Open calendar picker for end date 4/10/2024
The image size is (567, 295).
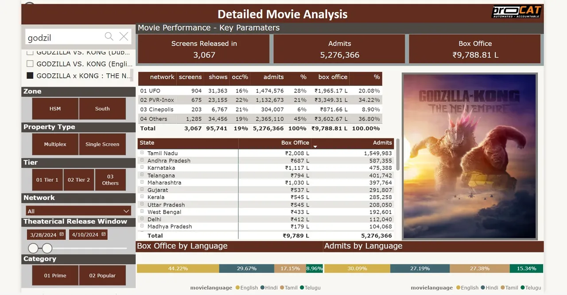(x=103, y=234)
